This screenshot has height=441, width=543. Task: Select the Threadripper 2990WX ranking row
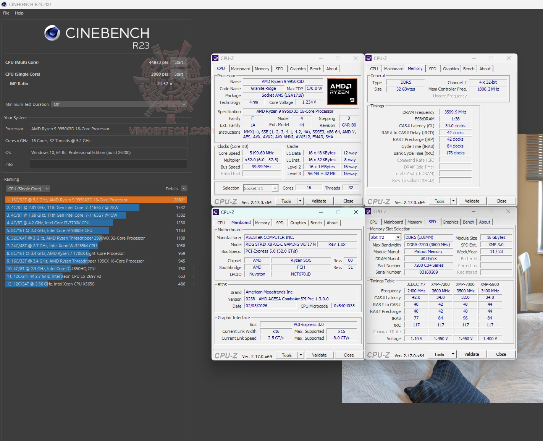click(96, 238)
